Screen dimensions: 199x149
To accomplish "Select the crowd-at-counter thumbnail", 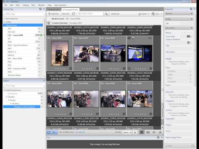I will coord(140,99).
